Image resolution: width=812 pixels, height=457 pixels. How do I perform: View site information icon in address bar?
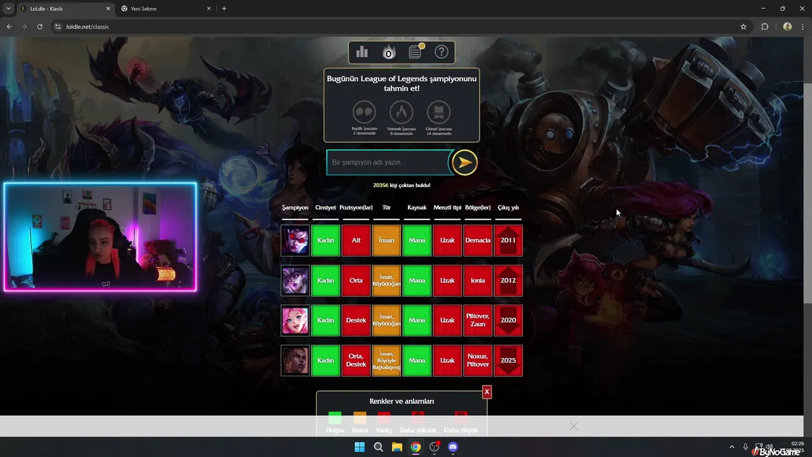pos(58,27)
